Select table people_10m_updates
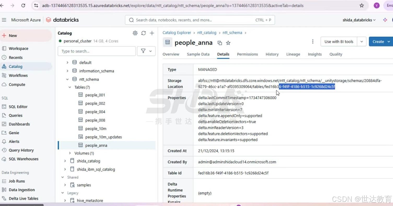 click(x=103, y=137)
